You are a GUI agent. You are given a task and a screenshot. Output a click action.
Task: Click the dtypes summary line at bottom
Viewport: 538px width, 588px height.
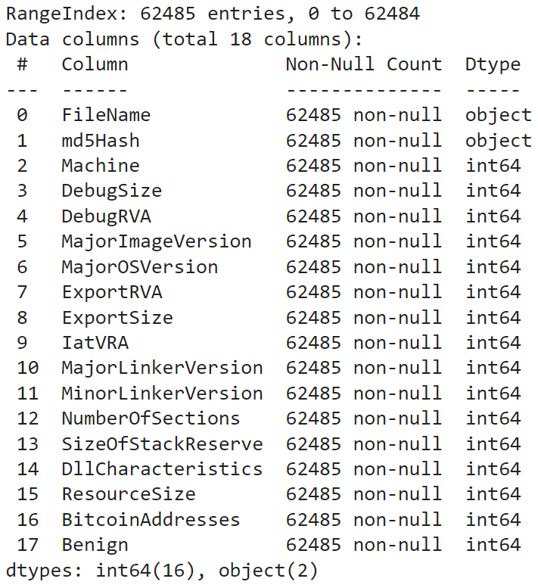pos(162,570)
